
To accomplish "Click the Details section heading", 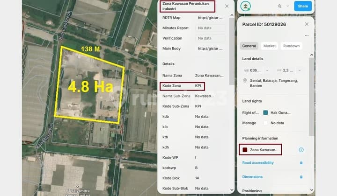I will [x=168, y=64].
